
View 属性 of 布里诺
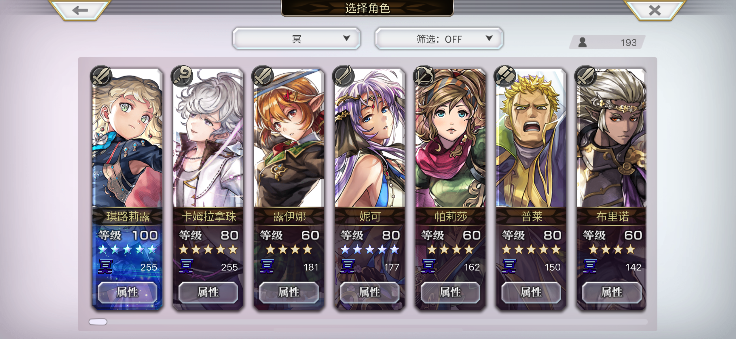[x=612, y=292]
